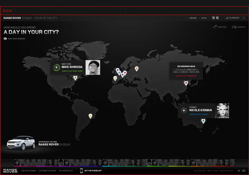Click Experience the New Range Rover Evoque text
Image resolution: width=249 pixels, height=175 pixels.
[x=54, y=143]
